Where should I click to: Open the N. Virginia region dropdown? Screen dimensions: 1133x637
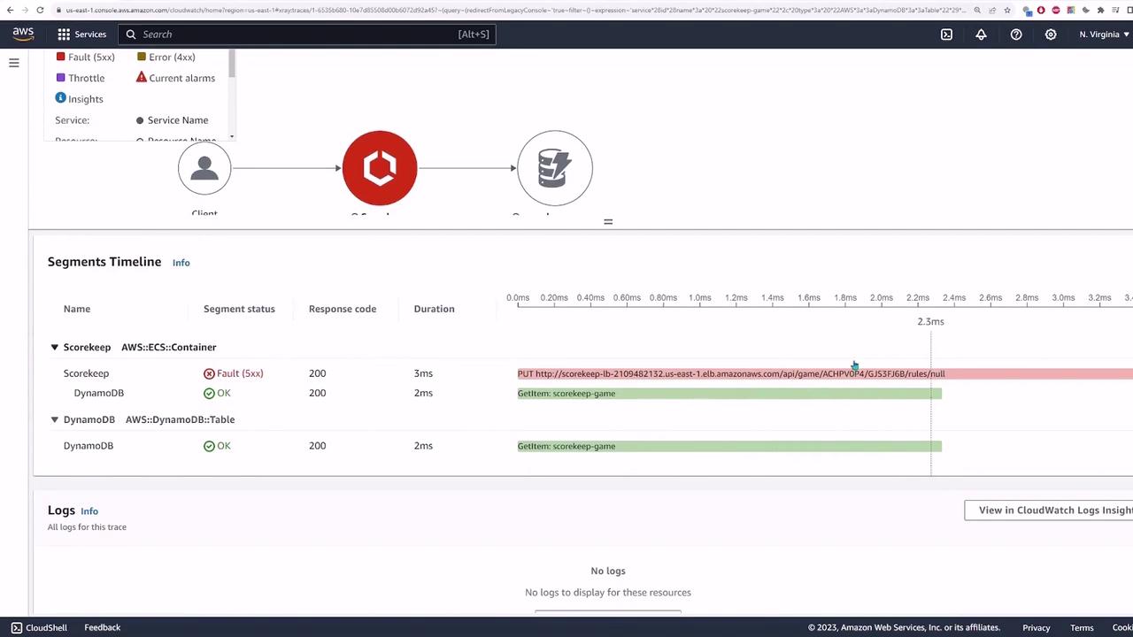coord(1104,34)
